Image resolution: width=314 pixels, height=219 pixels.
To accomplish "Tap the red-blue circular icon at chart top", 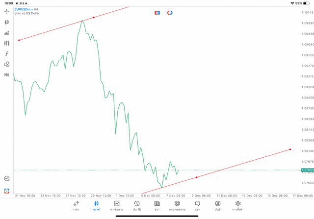I will click(x=170, y=13).
